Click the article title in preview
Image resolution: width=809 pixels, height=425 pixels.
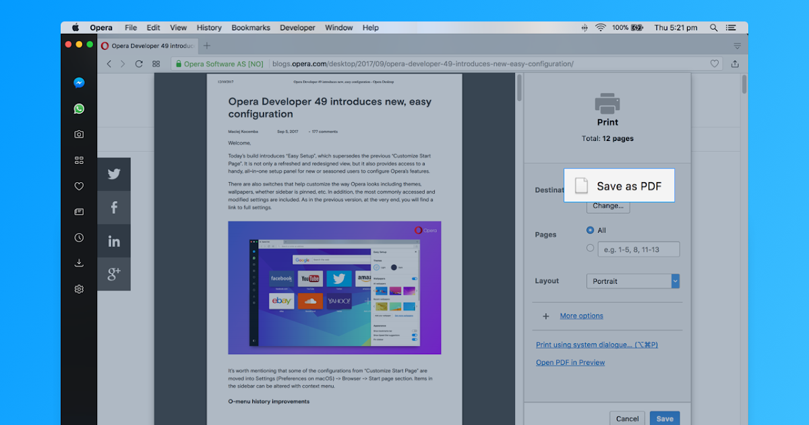click(330, 108)
